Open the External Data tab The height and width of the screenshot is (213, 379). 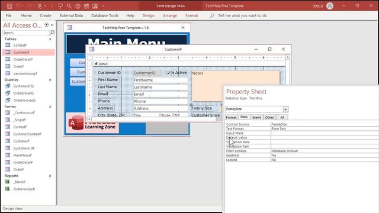[71, 15]
